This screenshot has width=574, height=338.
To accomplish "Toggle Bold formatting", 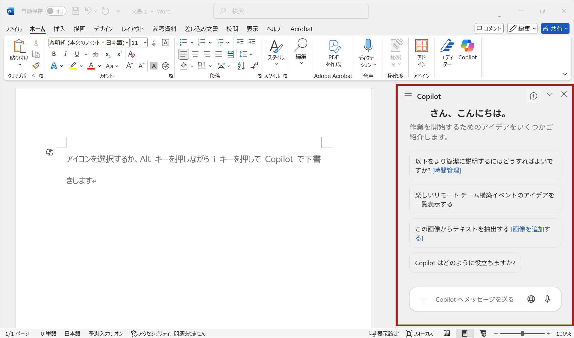I will pos(54,54).
